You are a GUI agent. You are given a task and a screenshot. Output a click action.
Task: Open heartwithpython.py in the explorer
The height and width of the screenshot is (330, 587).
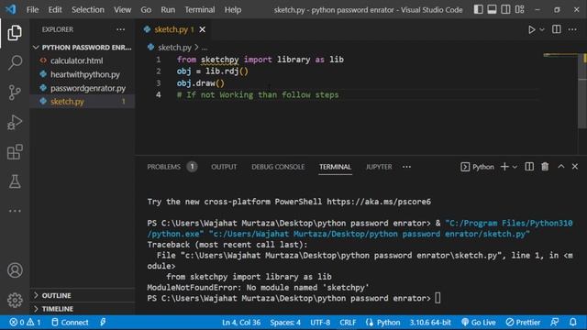coord(83,74)
